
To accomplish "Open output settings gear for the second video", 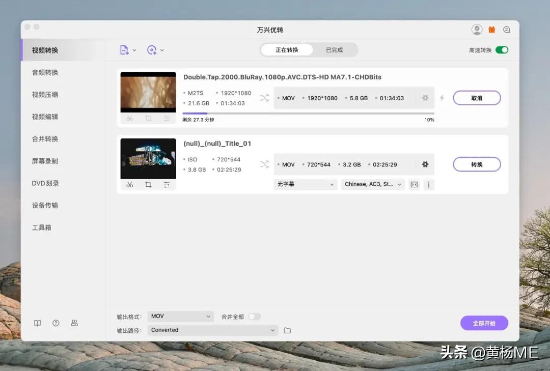I will tap(425, 164).
